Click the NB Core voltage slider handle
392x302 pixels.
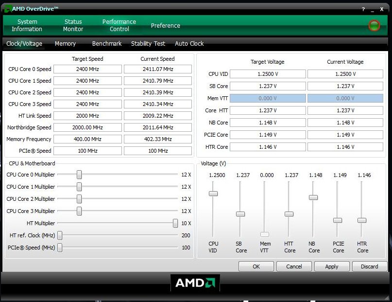point(313,197)
